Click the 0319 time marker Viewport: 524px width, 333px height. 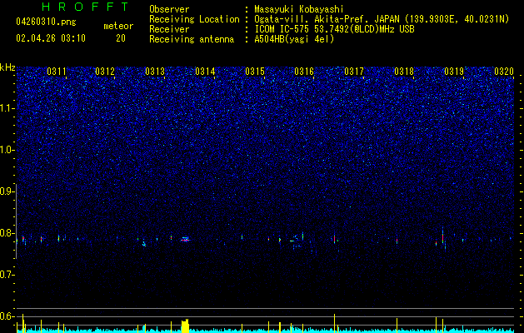(454, 72)
